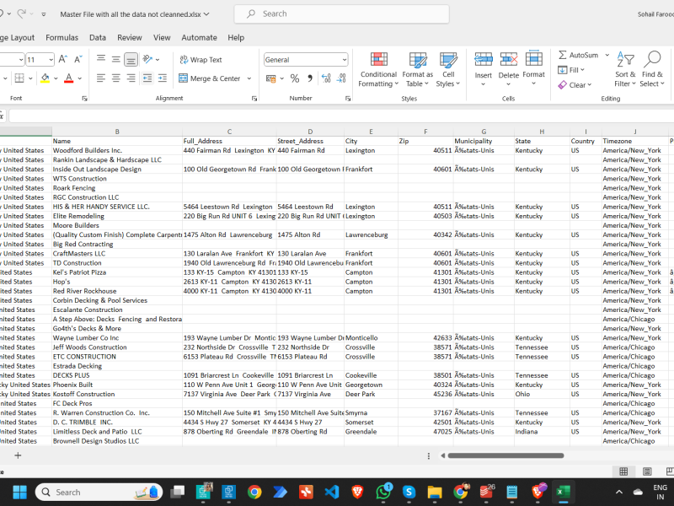Open the Automate tab
This screenshot has width=674, height=506.
pos(199,37)
